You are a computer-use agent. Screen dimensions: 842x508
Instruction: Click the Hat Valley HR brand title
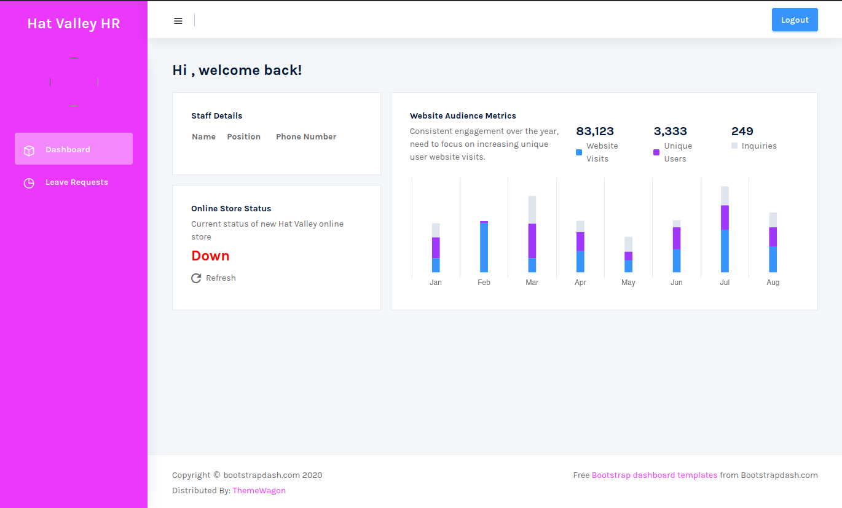click(74, 23)
